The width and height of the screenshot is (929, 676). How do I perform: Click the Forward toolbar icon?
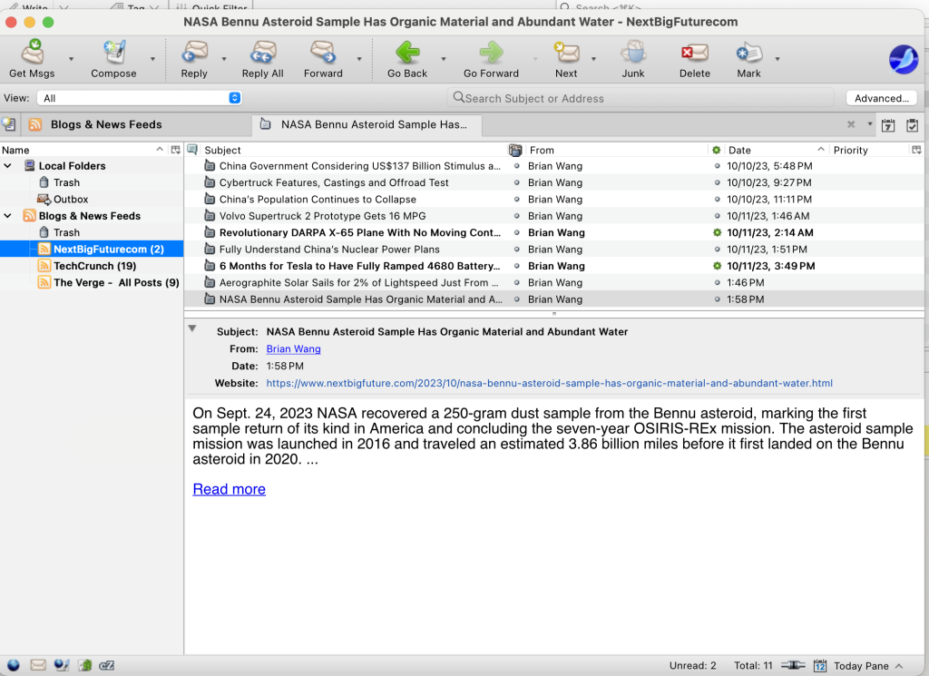tap(323, 52)
